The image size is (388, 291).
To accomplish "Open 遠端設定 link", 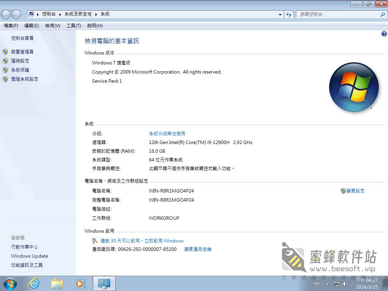I will pyautogui.click(x=20, y=61).
